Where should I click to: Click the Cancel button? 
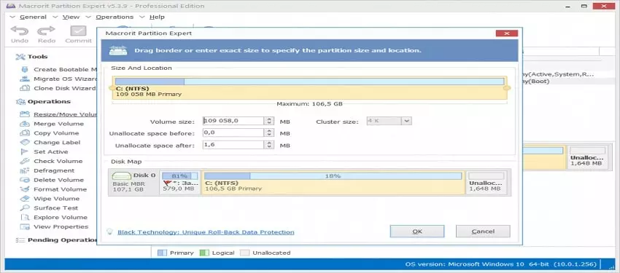click(x=483, y=232)
